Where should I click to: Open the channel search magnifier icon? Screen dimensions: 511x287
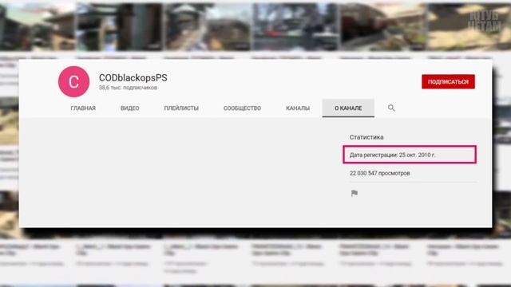click(391, 108)
